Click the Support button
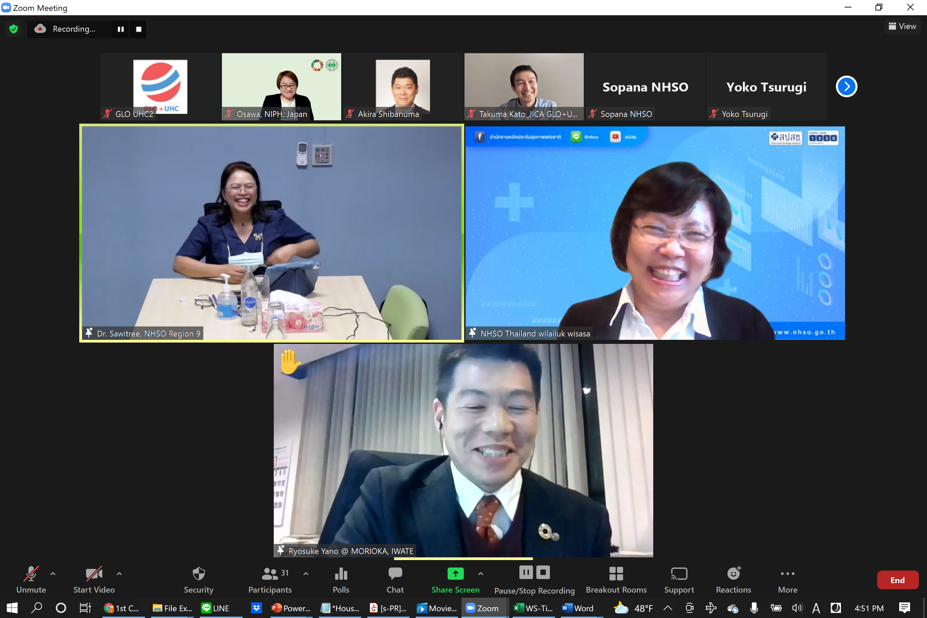The height and width of the screenshot is (618, 927). [x=679, y=580]
